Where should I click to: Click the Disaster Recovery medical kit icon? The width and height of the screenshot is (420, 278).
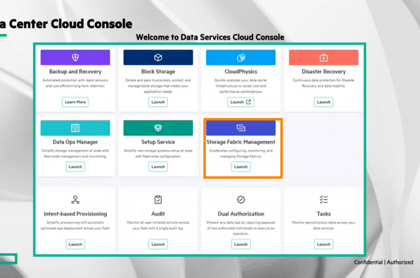(324, 57)
